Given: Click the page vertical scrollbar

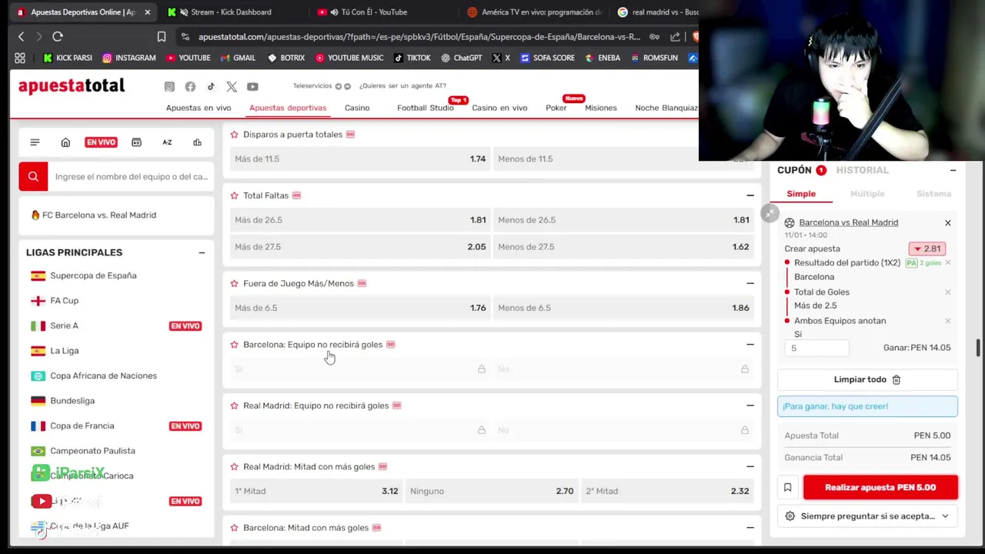Looking at the screenshot, I should coord(979,347).
